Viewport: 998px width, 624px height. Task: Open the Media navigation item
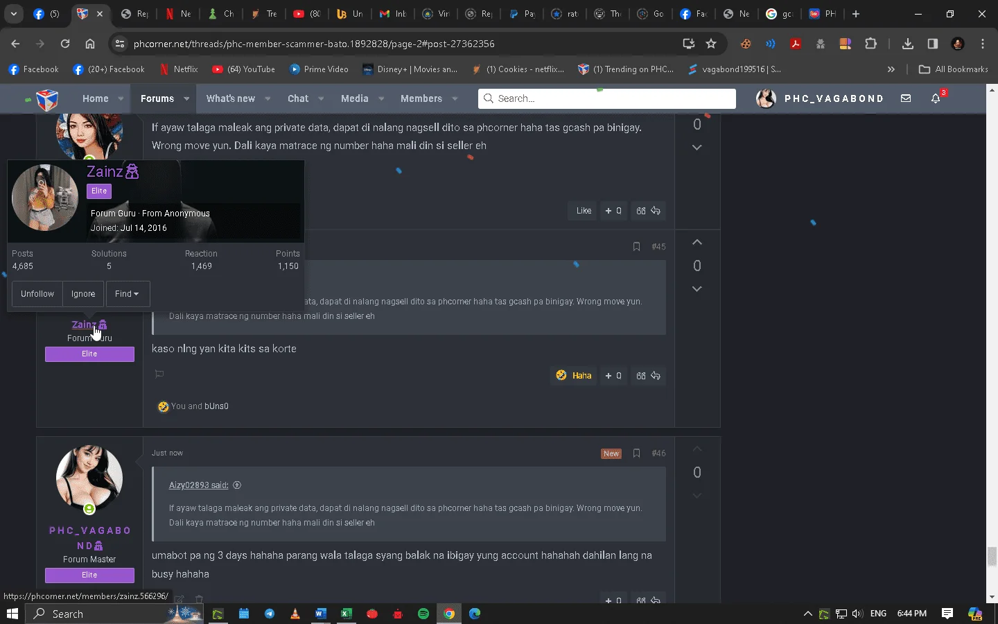tap(355, 98)
